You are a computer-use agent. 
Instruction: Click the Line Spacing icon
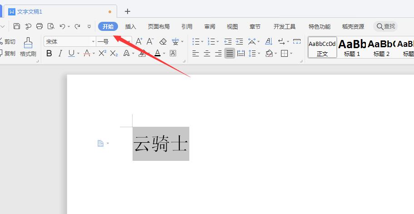point(252,53)
